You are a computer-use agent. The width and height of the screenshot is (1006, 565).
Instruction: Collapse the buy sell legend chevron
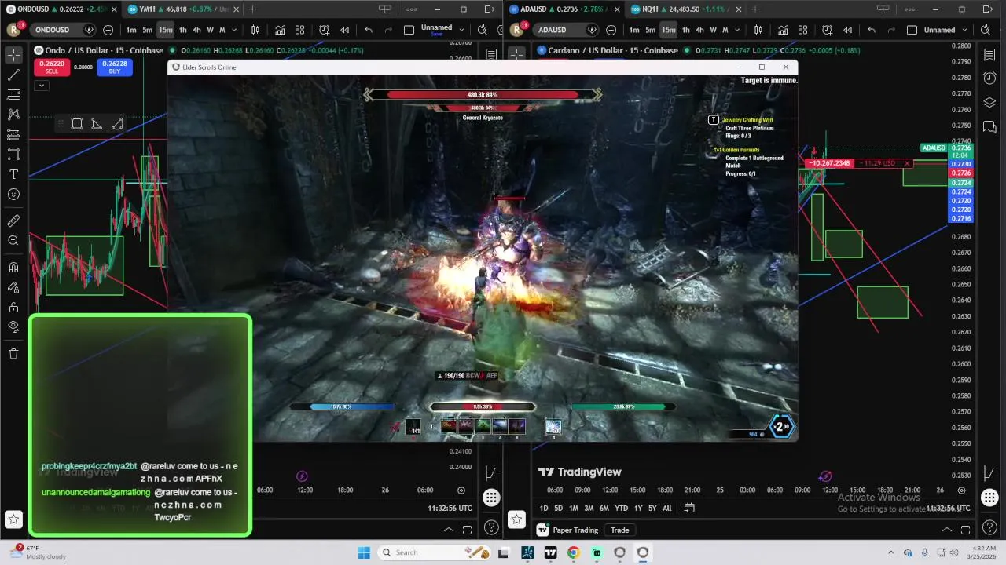pos(42,85)
